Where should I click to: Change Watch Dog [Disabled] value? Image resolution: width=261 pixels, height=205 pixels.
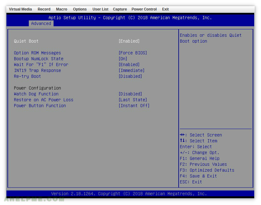pyautogui.click(x=130, y=94)
